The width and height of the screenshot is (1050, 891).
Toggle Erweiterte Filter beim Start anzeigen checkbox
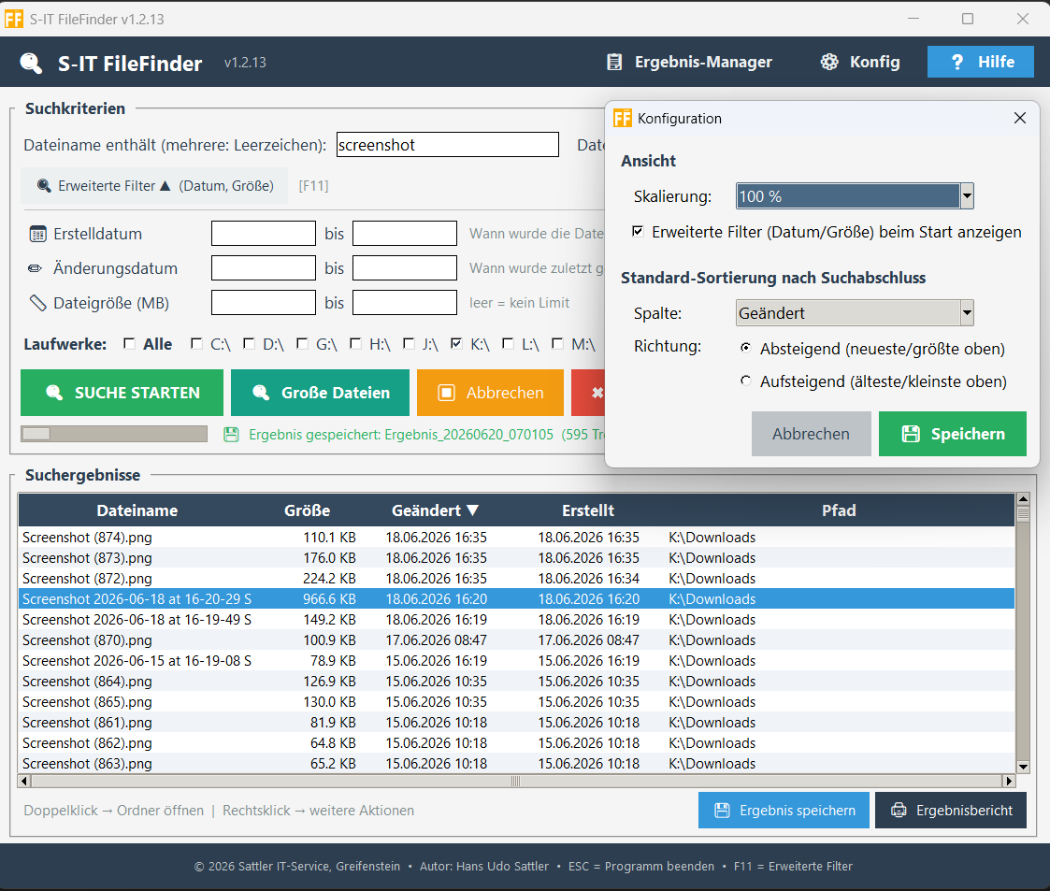pyautogui.click(x=638, y=232)
